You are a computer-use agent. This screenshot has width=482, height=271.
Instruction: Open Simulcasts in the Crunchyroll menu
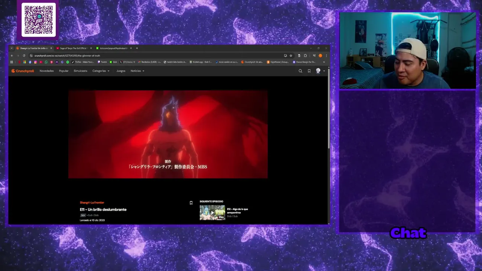tap(80, 71)
